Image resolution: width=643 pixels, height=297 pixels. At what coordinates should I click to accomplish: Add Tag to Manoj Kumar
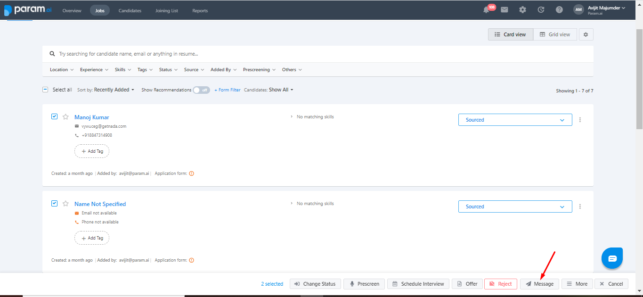(92, 151)
